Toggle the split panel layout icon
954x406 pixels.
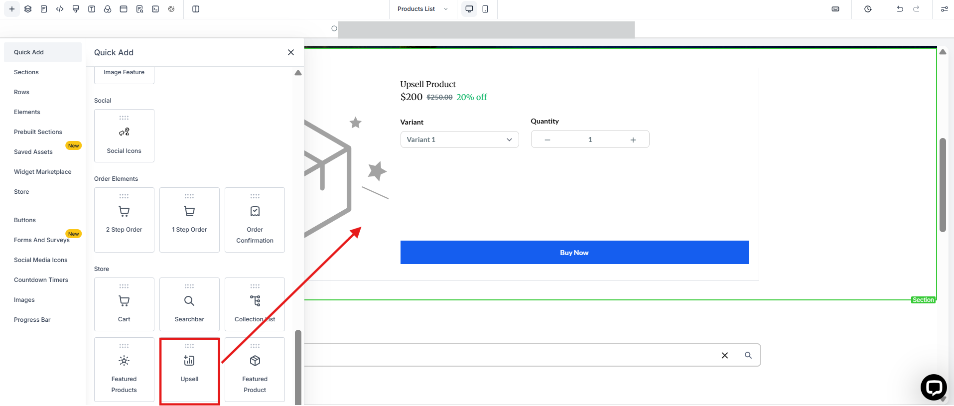[196, 9]
